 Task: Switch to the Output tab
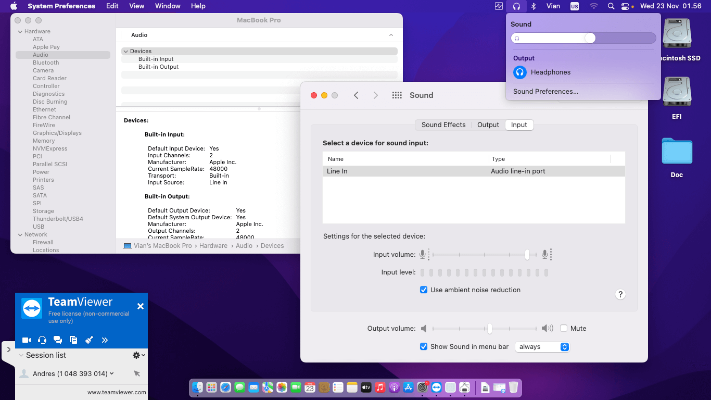click(488, 125)
